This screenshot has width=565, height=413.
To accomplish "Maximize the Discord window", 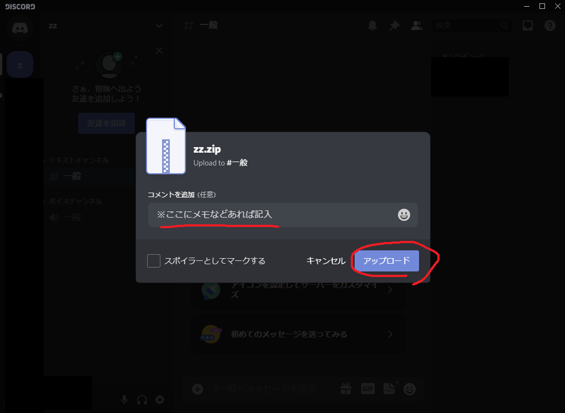I will pos(542,6).
